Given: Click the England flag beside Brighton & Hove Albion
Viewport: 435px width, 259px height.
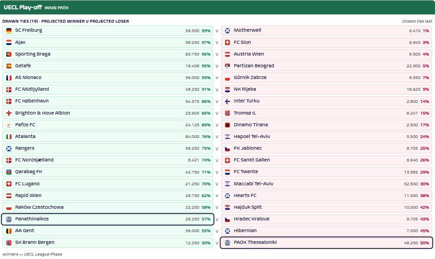Looking at the screenshot, I should (9, 113).
